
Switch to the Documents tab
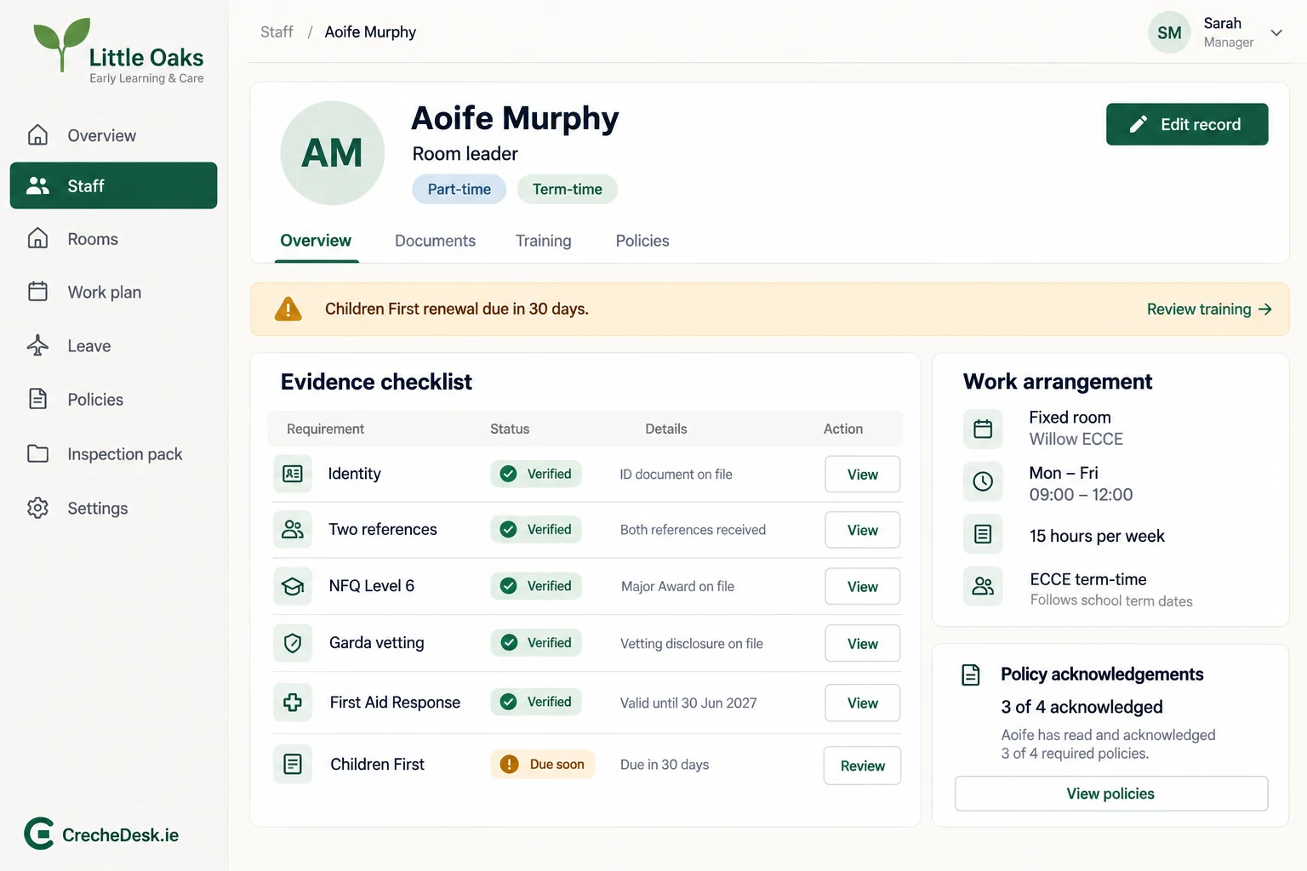click(435, 241)
